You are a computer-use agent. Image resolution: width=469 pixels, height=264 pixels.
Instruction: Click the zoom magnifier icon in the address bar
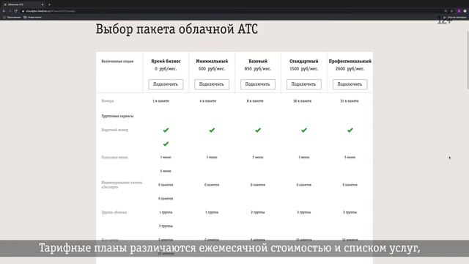point(446,11)
